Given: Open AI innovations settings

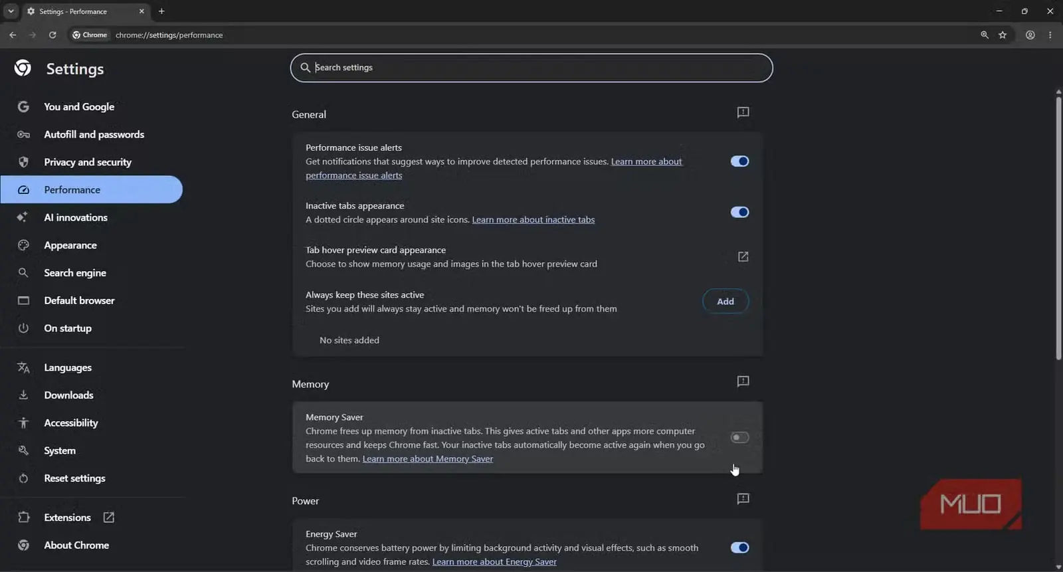Looking at the screenshot, I should point(92,217).
